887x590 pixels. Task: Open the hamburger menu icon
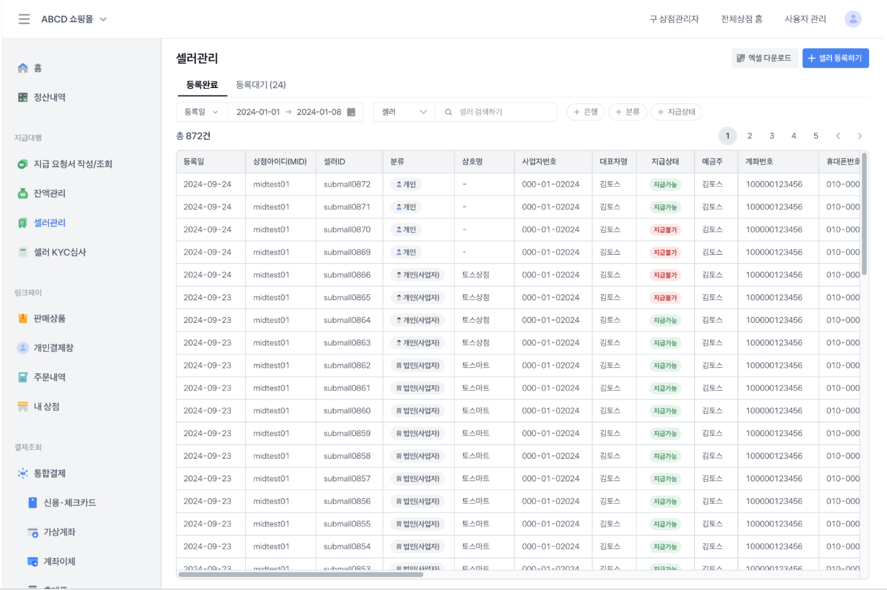24,19
